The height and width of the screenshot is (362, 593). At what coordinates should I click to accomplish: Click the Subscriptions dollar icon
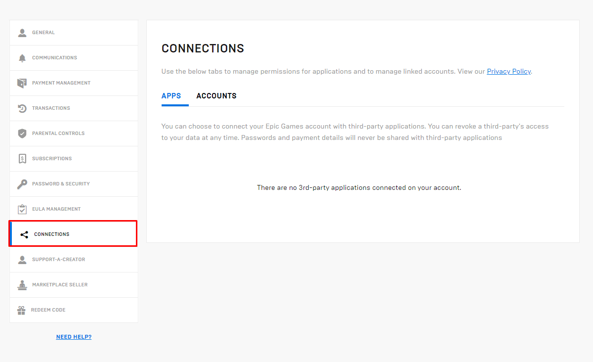coord(22,159)
